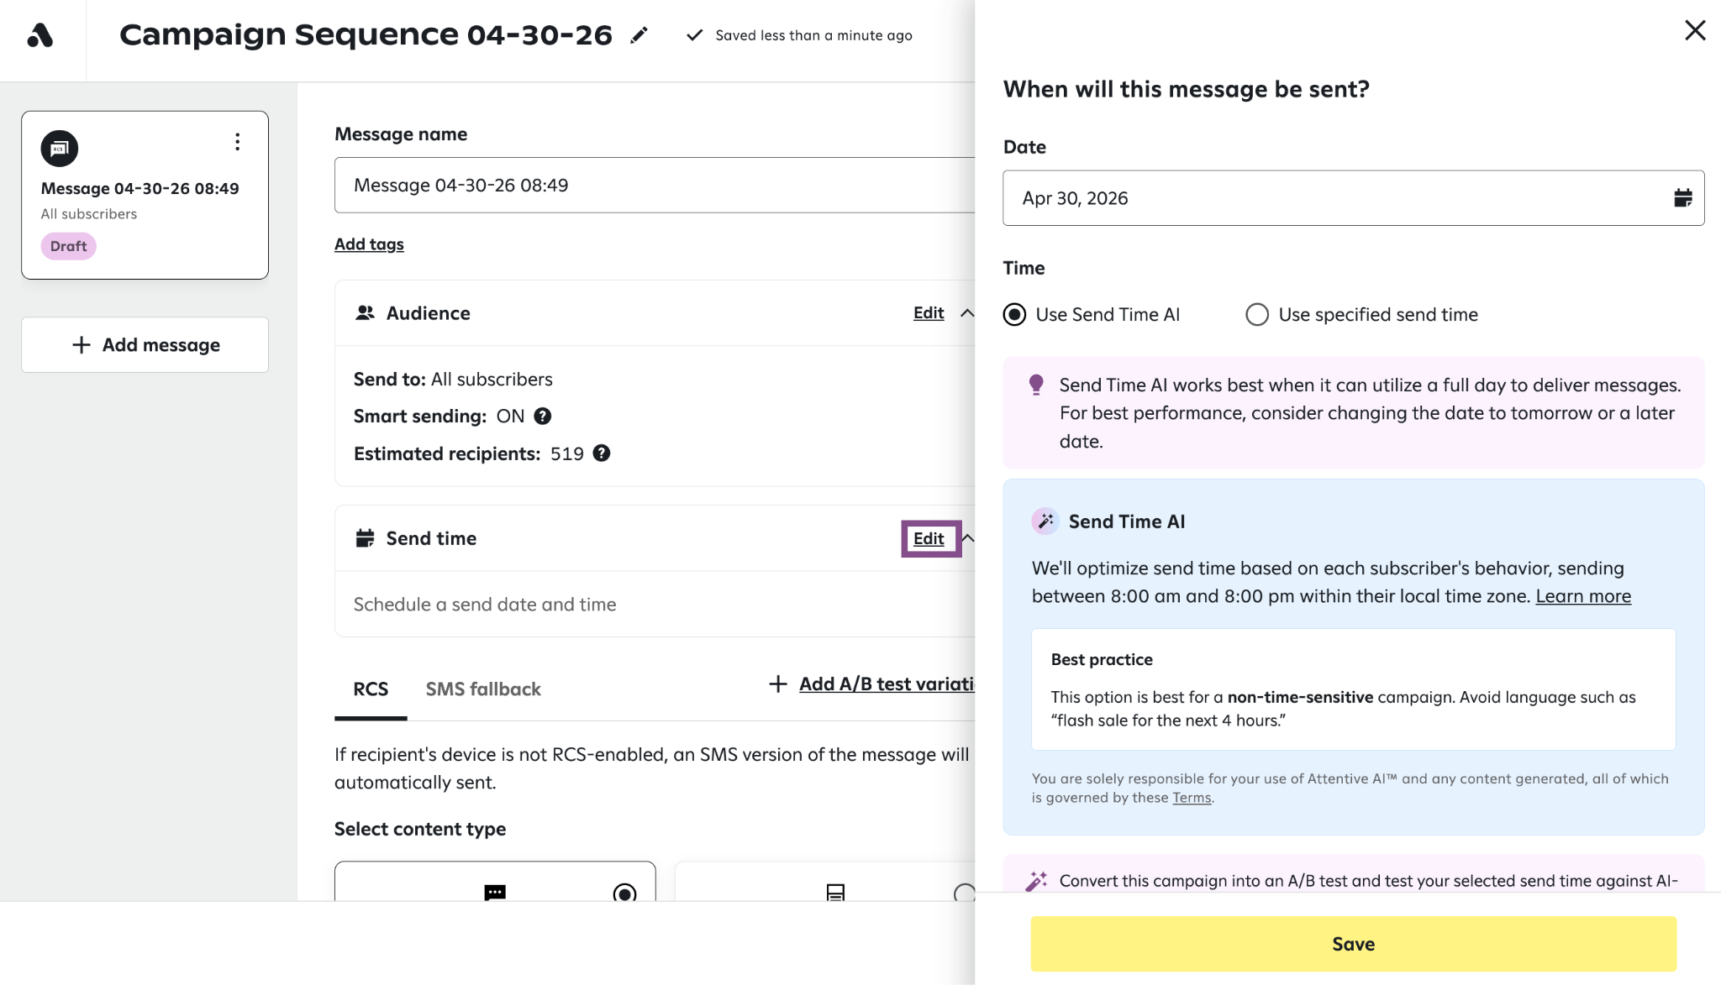Screen dimensions: 1721x985
Task: Open the three-dot menu on message card
Action: tap(238, 142)
